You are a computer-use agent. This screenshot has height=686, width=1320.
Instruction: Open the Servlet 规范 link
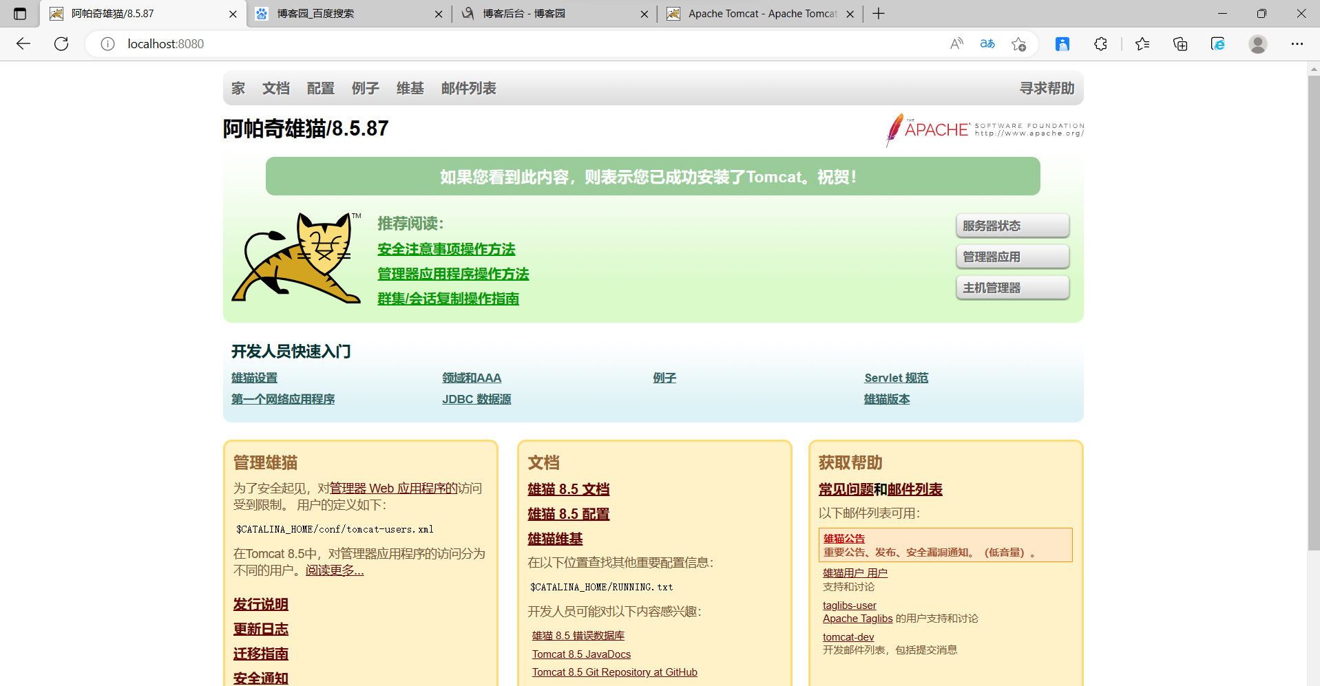pos(897,378)
